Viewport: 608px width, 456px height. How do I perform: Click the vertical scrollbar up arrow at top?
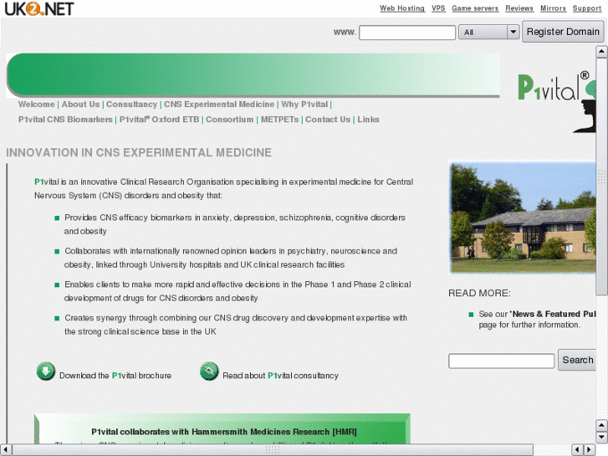point(601,51)
